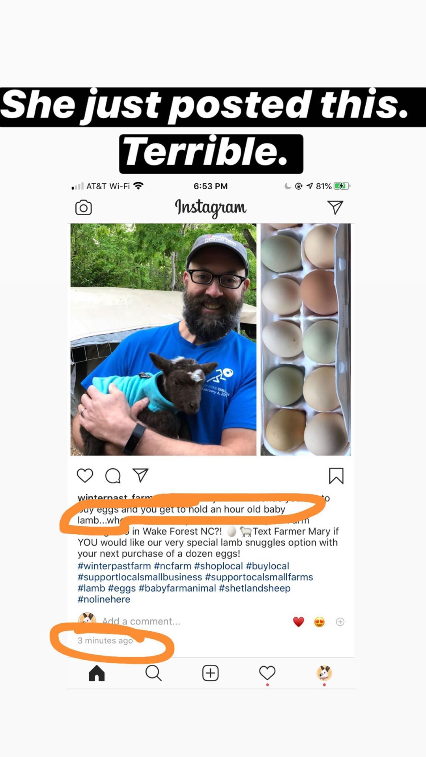
Task: Tap the egg carton photo
Action: click(x=306, y=339)
